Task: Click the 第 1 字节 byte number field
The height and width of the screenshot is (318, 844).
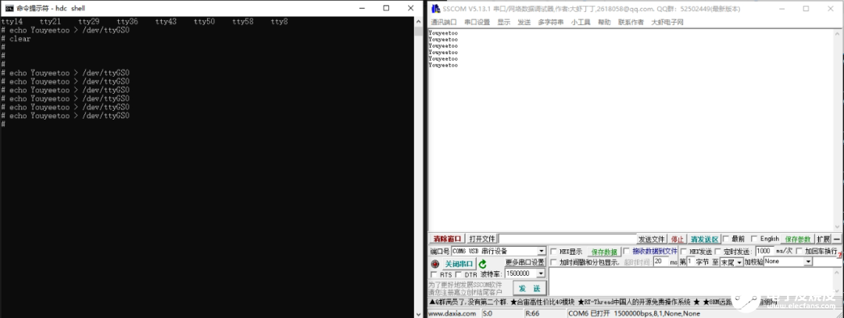Action: tap(689, 262)
